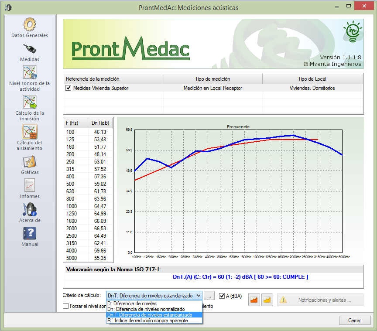This screenshot has height=331, width=377.
Task: Select the 2500 Hz row value 64,49
Action: click(100, 236)
